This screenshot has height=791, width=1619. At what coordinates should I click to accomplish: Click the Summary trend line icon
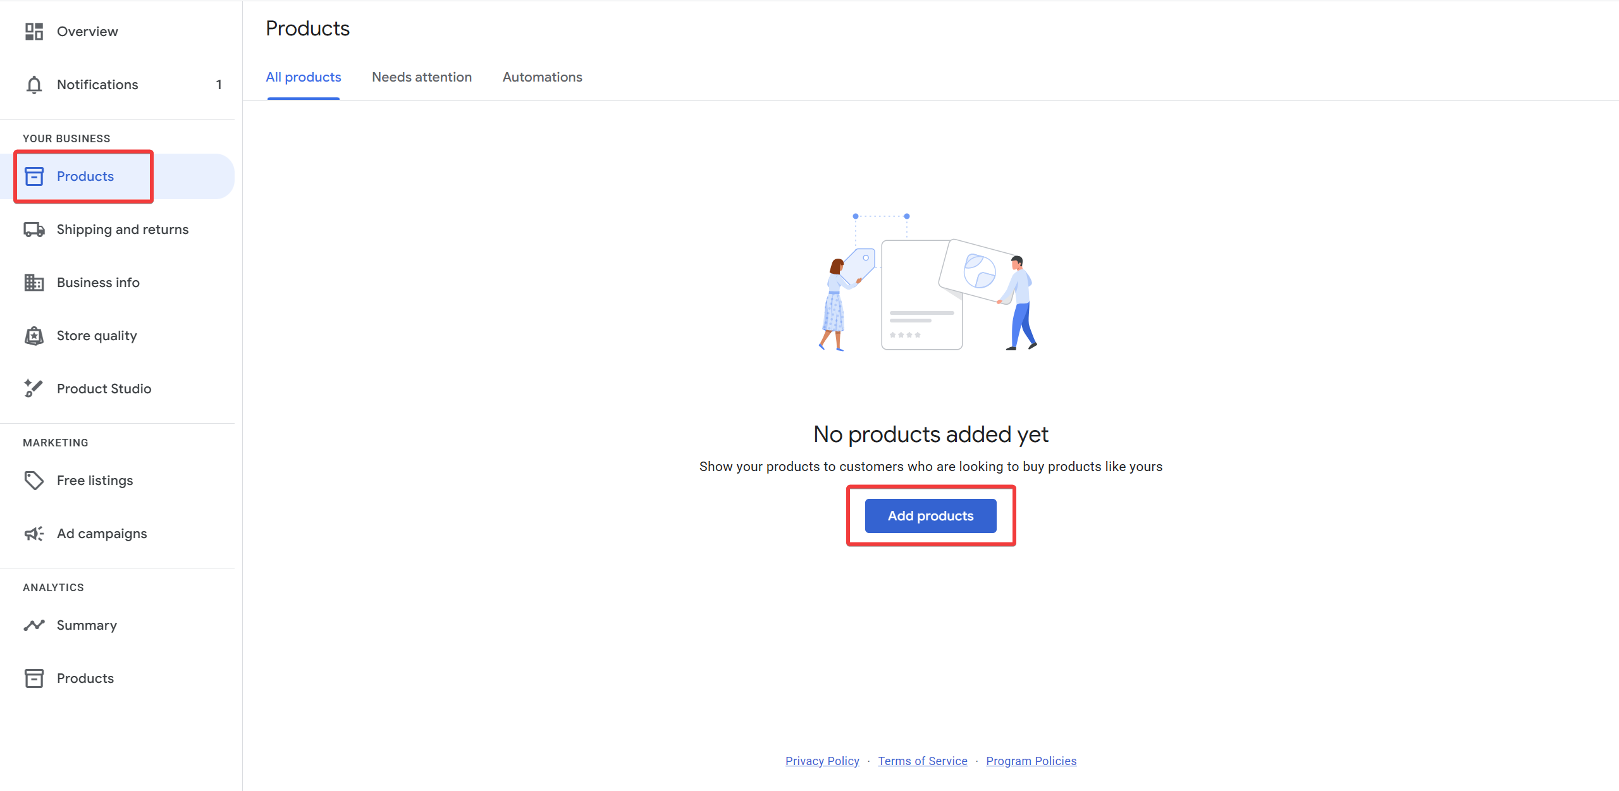34,625
